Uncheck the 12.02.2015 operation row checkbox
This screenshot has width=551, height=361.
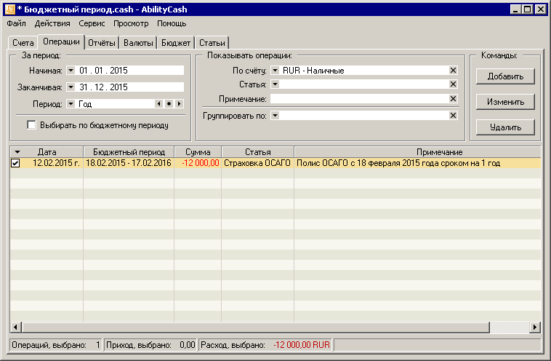15,164
